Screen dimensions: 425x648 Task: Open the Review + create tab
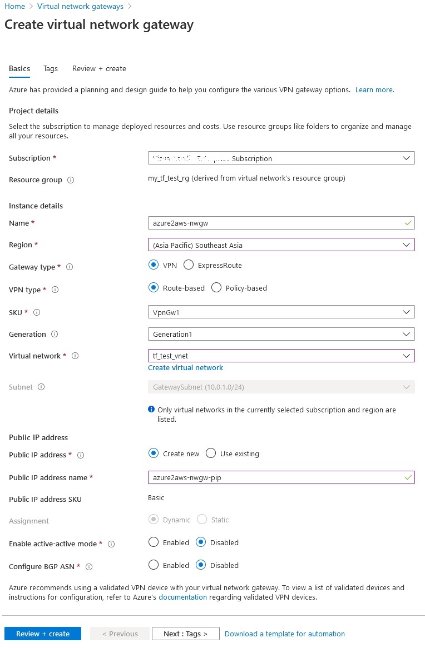(99, 68)
